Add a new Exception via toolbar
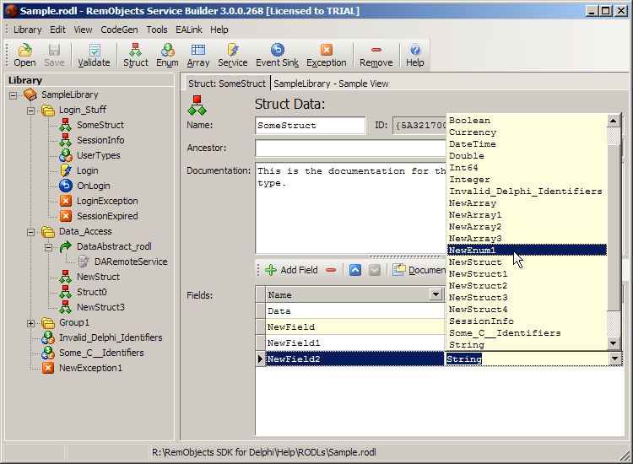Viewport: 633px width, 464px height. click(x=326, y=55)
